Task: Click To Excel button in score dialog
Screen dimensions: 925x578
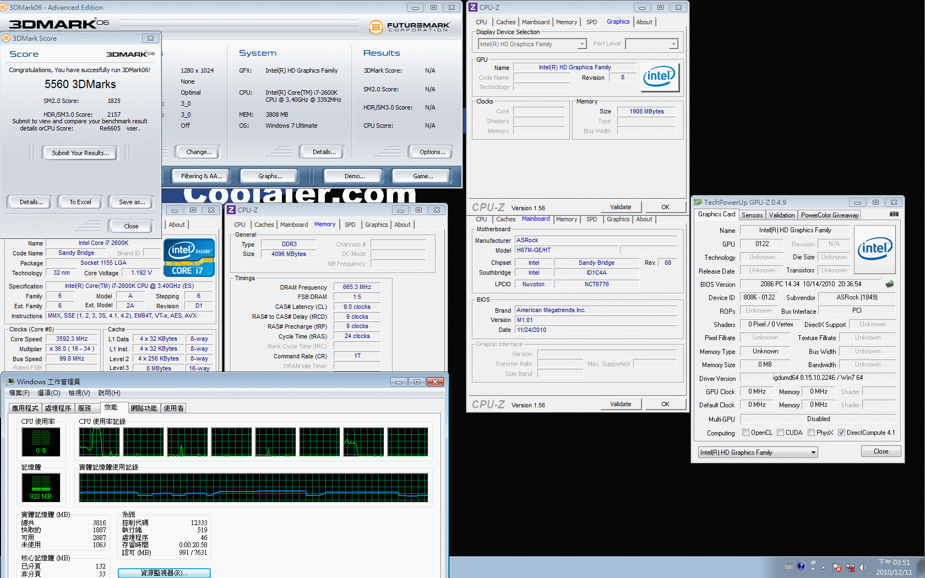Action: coord(80,202)
